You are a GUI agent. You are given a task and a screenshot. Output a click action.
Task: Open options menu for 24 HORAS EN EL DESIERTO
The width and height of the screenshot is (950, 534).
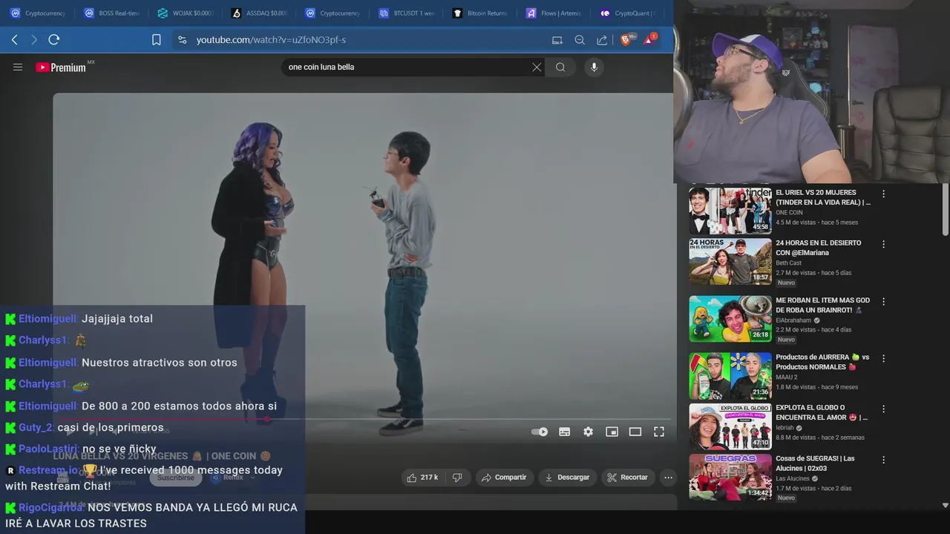pyautogui.click(x=883, y=244)
